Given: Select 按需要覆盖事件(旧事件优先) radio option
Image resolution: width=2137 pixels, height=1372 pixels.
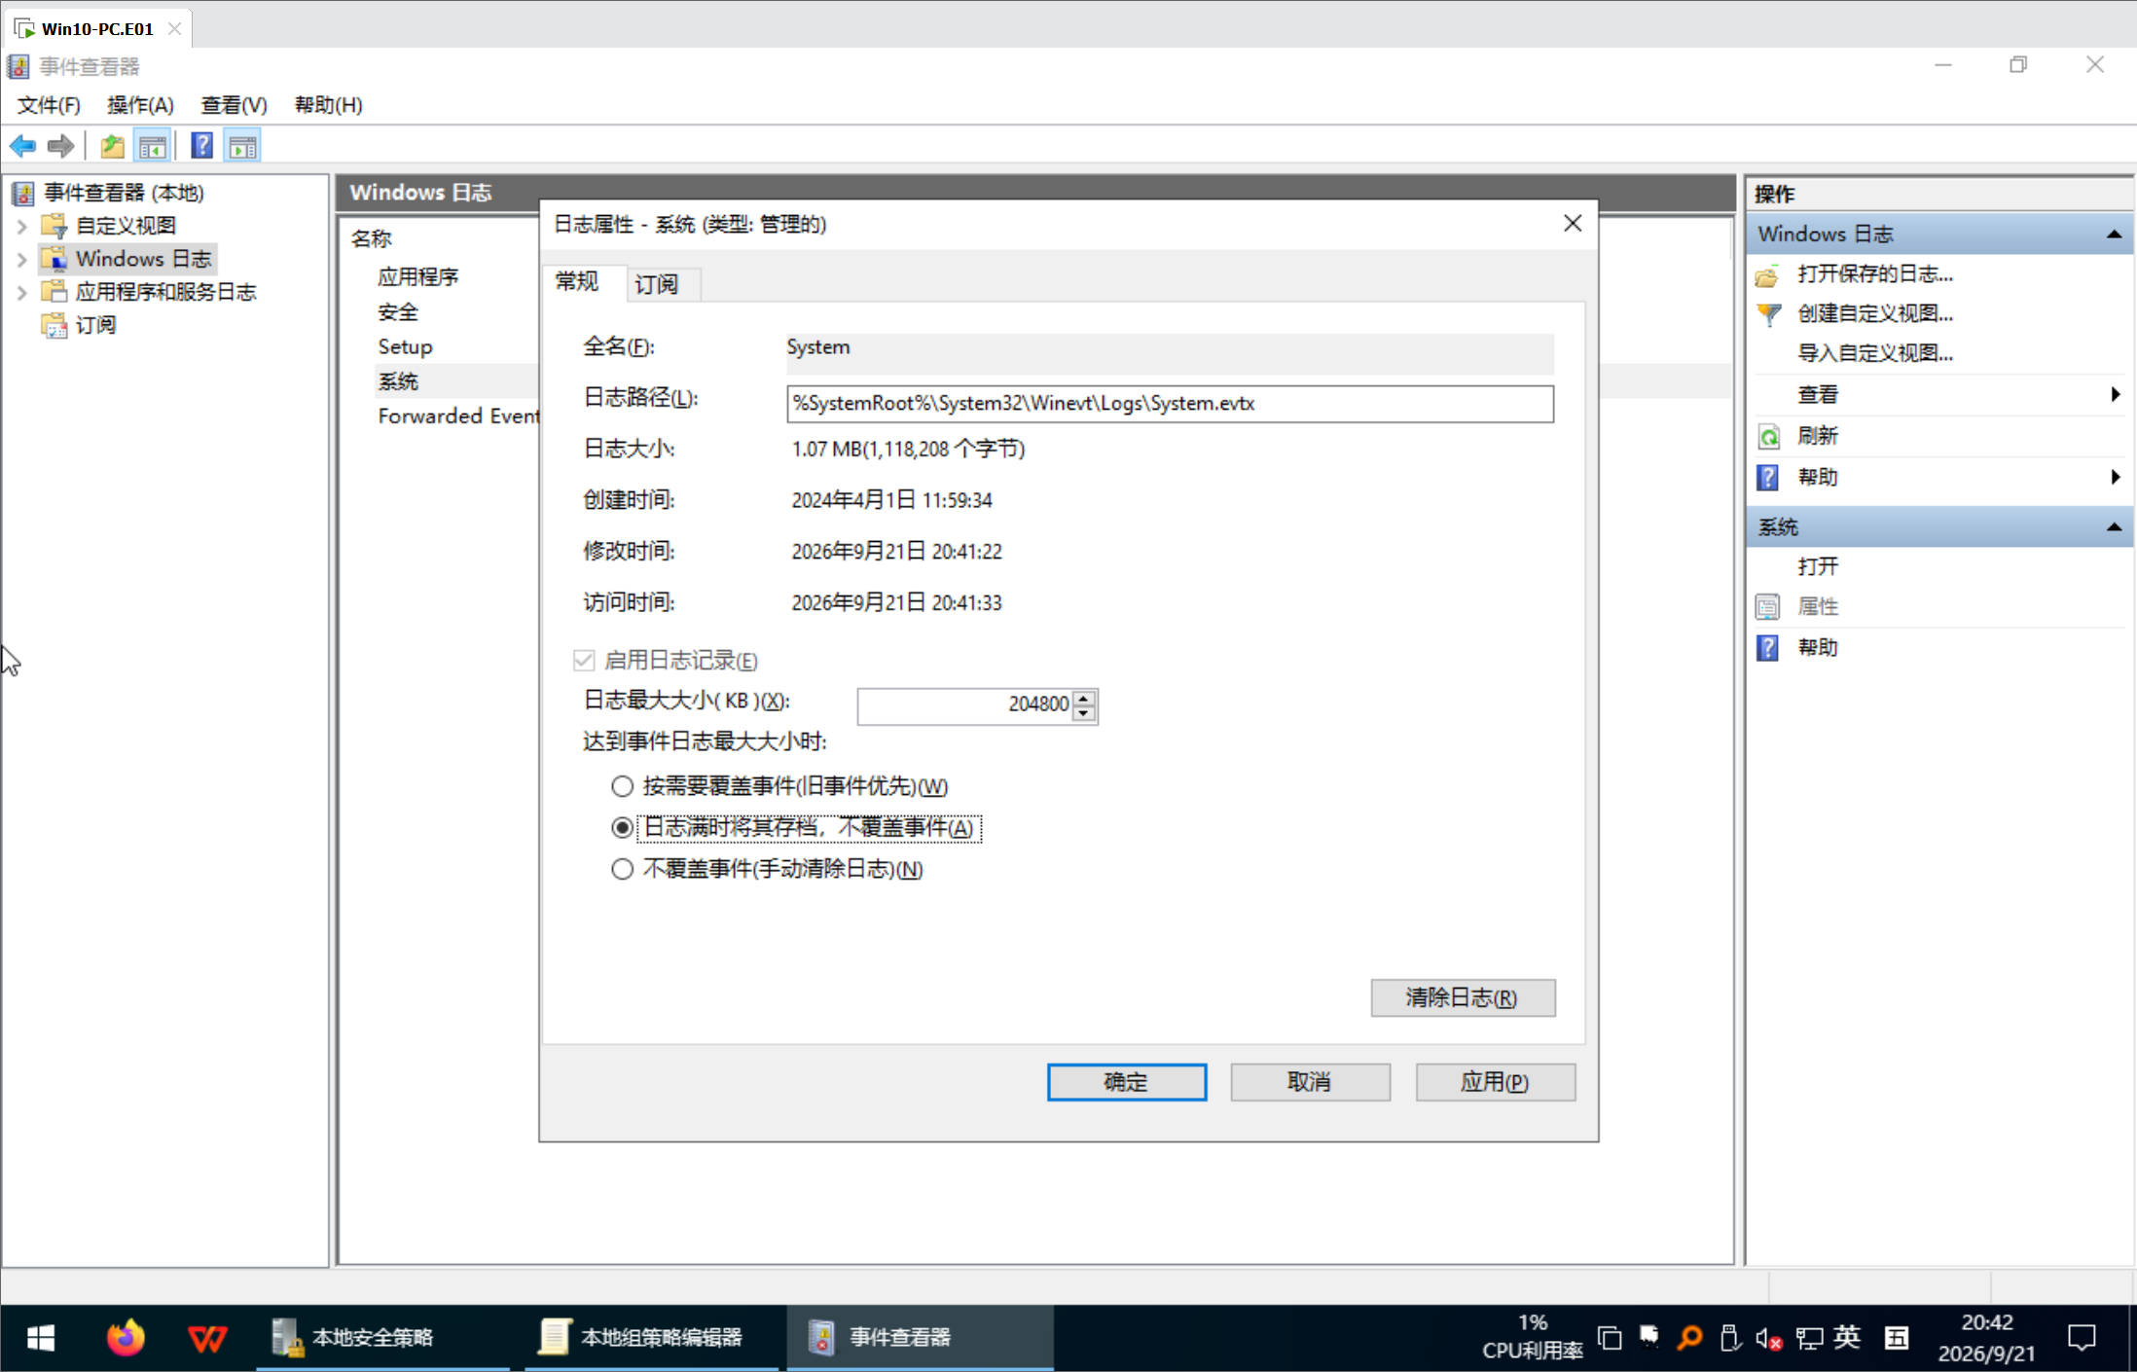Looking at the screenshot, I should pos(623,786).
